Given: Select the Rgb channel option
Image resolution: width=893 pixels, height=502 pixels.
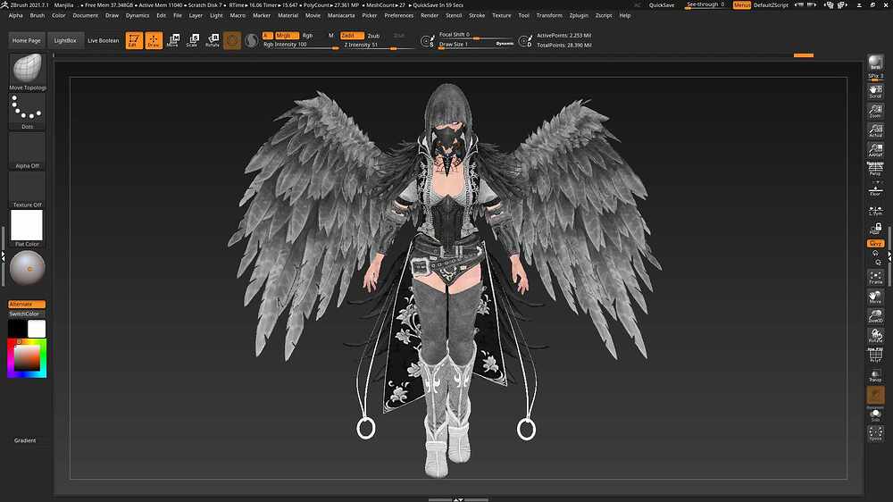Looking at the screenshot, I should (307, 36).
